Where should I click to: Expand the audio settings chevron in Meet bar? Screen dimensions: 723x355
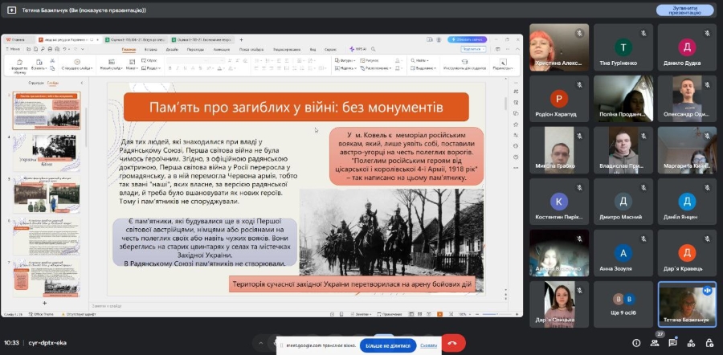pos(260,344)
